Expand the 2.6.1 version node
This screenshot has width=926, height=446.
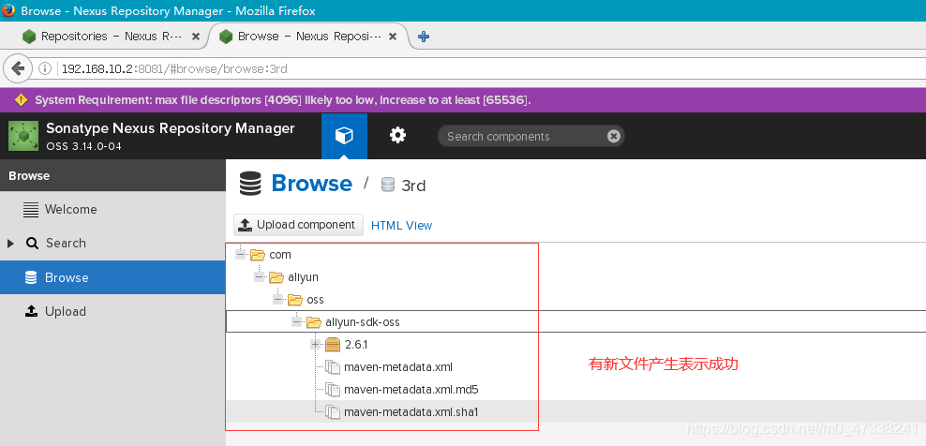315,345
